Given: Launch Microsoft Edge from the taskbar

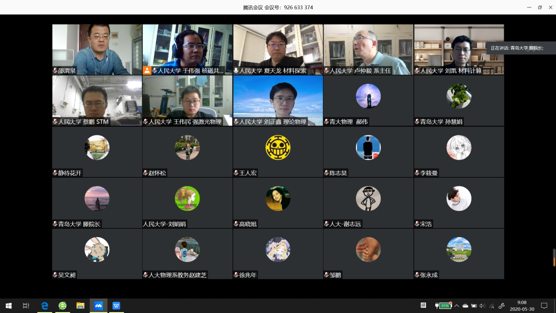Looking at the screenshot, I should 44,306.
